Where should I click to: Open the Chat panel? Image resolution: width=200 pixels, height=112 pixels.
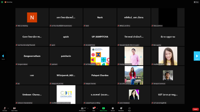94,109
